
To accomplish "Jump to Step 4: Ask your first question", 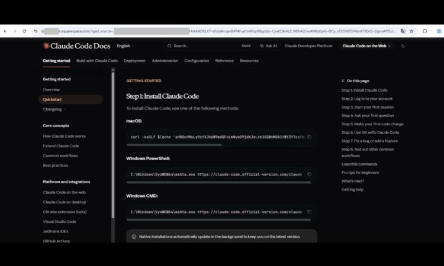I will pos(368,116).
